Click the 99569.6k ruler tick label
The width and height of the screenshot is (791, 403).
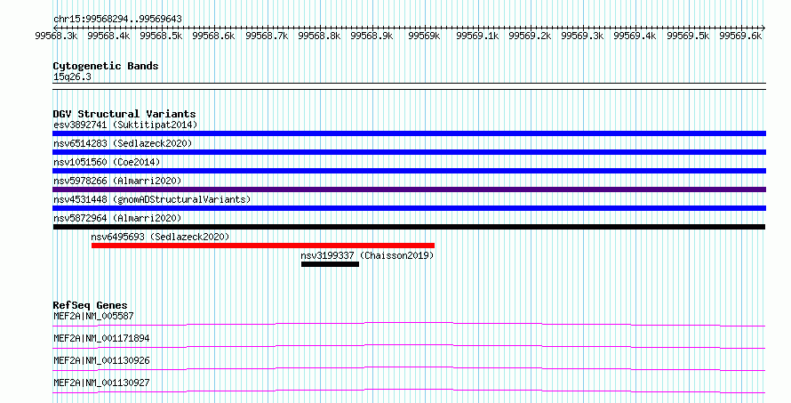pyautogui.click(x=740, y=36)
